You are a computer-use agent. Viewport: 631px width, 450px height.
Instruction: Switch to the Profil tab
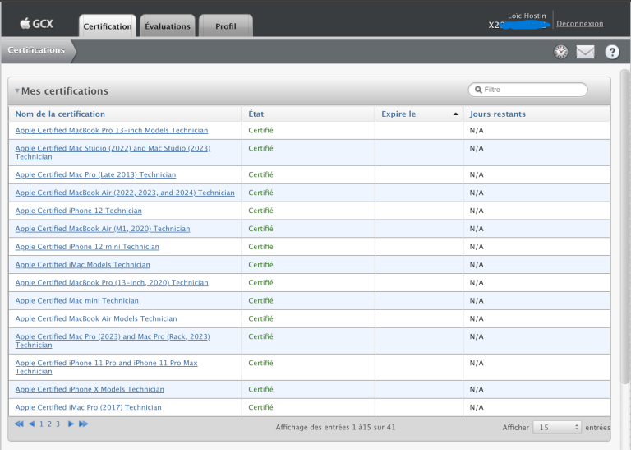click(x=226, y=26)
